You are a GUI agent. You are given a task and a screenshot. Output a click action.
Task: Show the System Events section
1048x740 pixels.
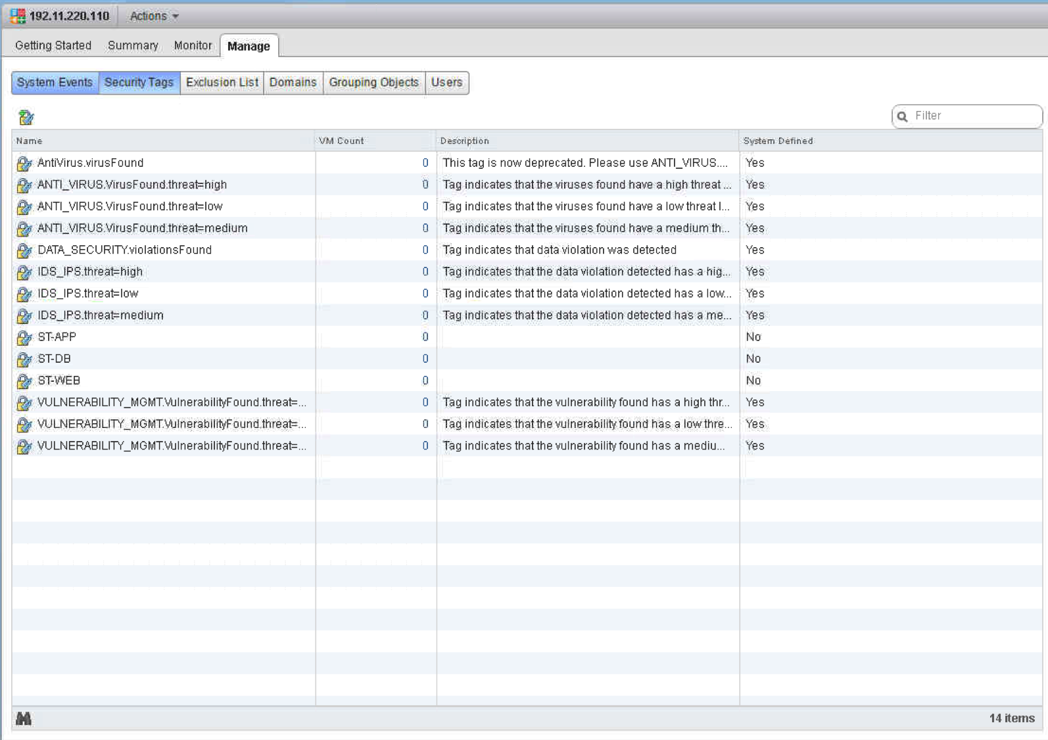click(x=55, y=83)
